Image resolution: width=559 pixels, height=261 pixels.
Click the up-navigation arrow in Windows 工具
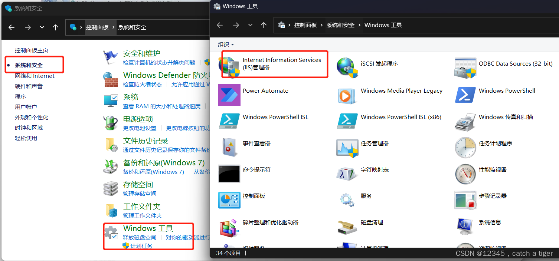(264, 25)
